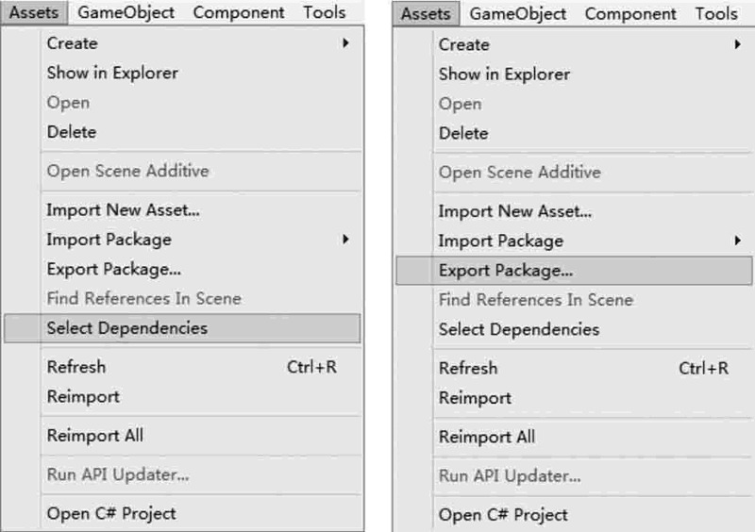Open GameObject menu in left menu bar

126,12
